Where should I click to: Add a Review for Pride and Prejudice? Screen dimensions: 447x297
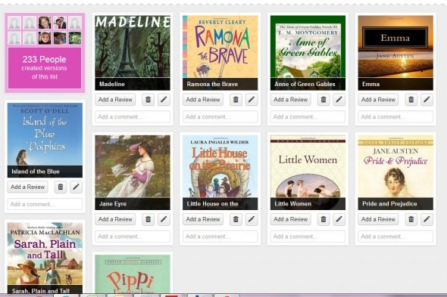378,219
